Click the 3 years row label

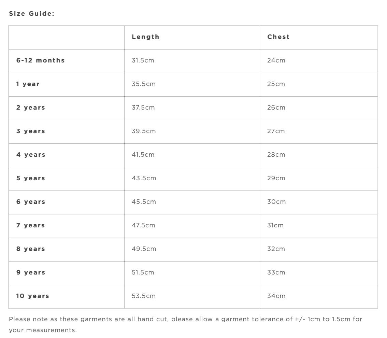[31, 131]
